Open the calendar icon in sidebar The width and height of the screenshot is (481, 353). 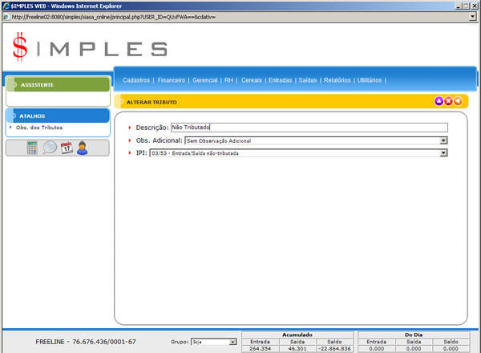(67, 148)
